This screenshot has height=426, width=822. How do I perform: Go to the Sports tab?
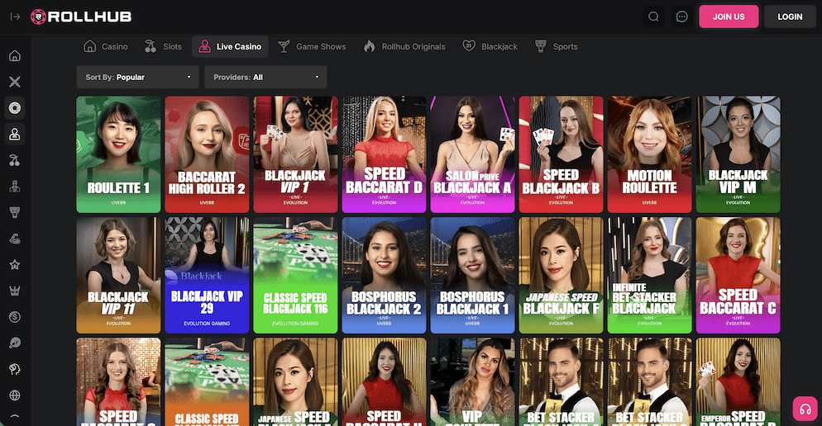[557, 46]
